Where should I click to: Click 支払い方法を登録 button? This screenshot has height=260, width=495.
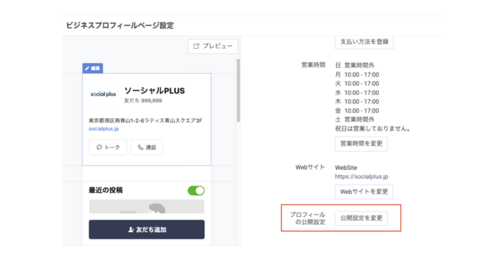[364, 42]
